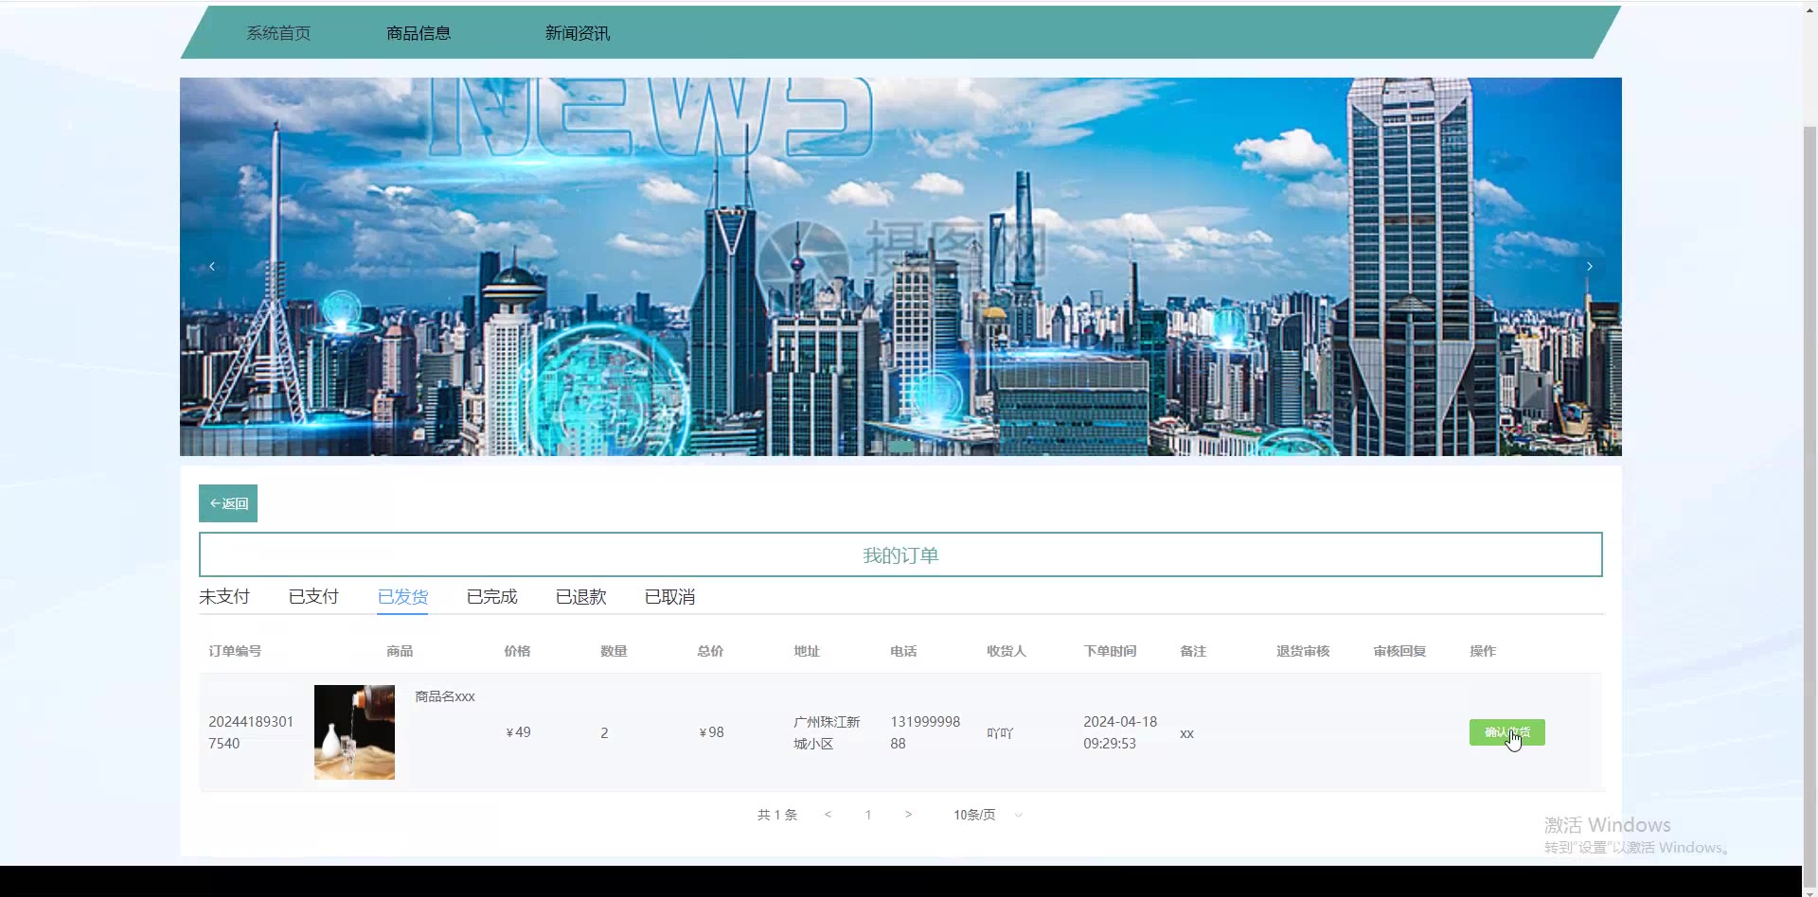Open the 新闻资讯 navigation item
This screenshot has width=1818, height=897.
[578, 33]
